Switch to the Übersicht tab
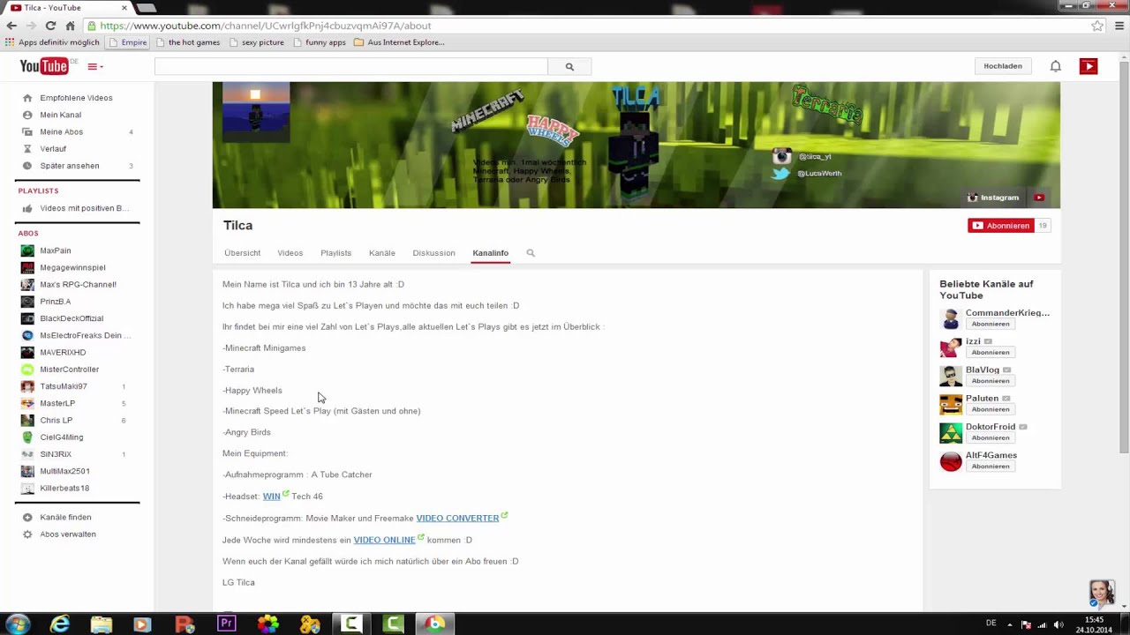Screen dimensions: 1130x635 pyautogui.click(x=242, y=253)
